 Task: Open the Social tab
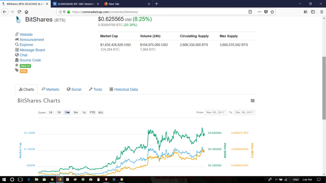(74, 89)
